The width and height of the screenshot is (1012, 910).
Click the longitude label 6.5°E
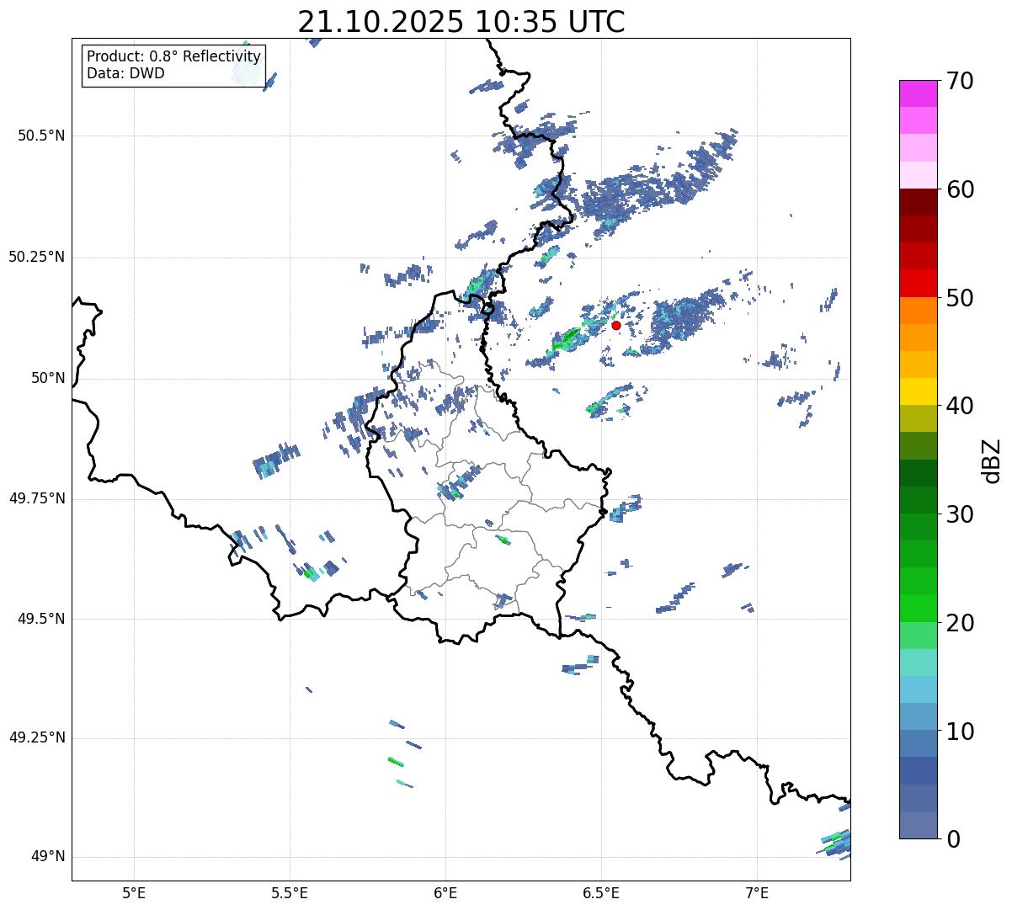(x=601, y=892)
